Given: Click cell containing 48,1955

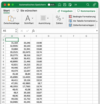Looking at the screenshot, I should (12, 87).
